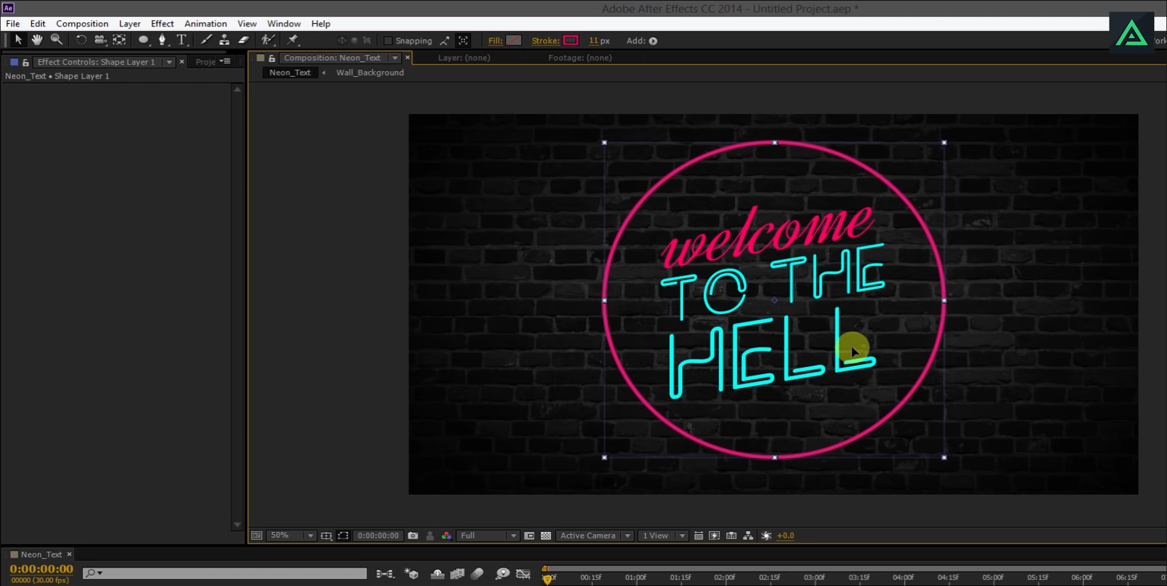Select the Brush tool
Screen dimensions: 1167x586
pyautogui.click(x=206, y=40)
